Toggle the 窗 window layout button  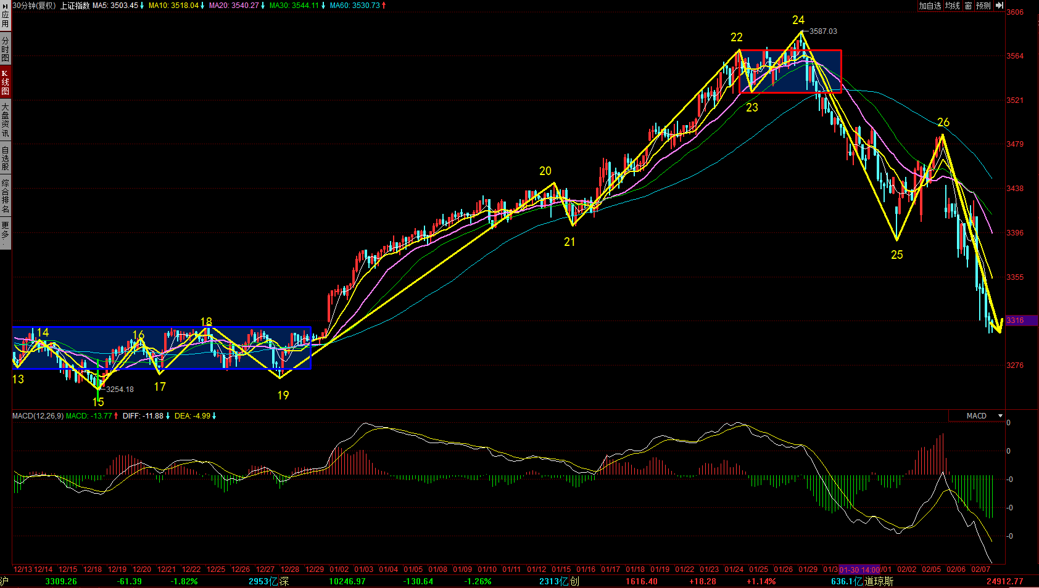click(968, 6)
